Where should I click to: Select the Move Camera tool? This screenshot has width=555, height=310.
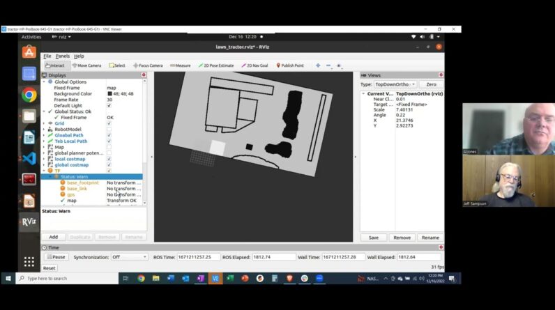point(86,65)
